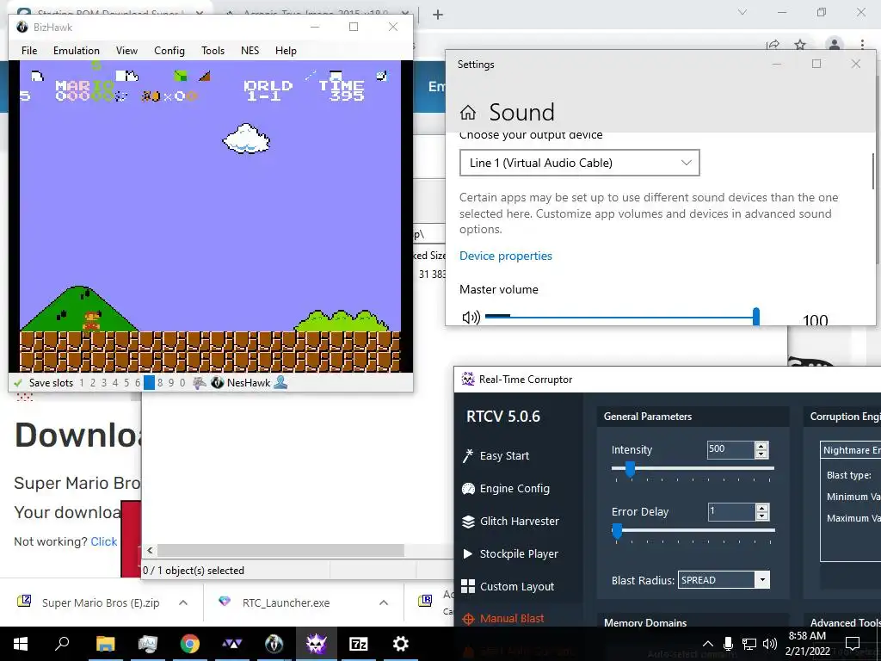Viewport: 881px width, 661px height.
Task: Open the NES menu in BizHawk
Action: coord(250,51)
